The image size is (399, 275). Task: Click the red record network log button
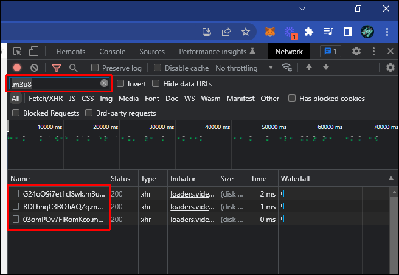17,68
